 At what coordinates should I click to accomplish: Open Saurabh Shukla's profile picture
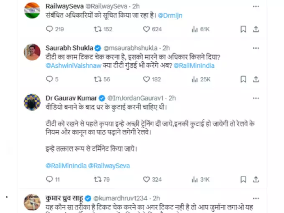point(32,52)
